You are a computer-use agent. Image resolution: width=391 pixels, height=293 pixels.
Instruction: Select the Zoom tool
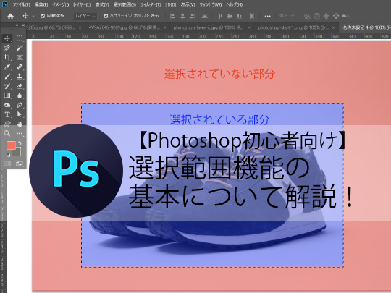click(7, 133)
